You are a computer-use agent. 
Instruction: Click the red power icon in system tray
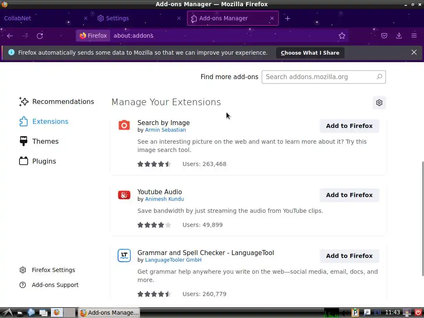418,313
